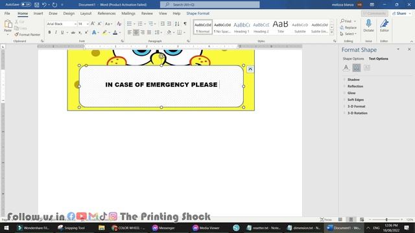This screenshot has height=233, width=415.
Task: Open the Layout tab
Action: pyautogui.click(x=86, y=14)
